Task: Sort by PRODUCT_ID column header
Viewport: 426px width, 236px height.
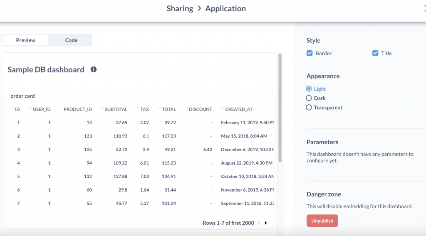Action: 78,109
